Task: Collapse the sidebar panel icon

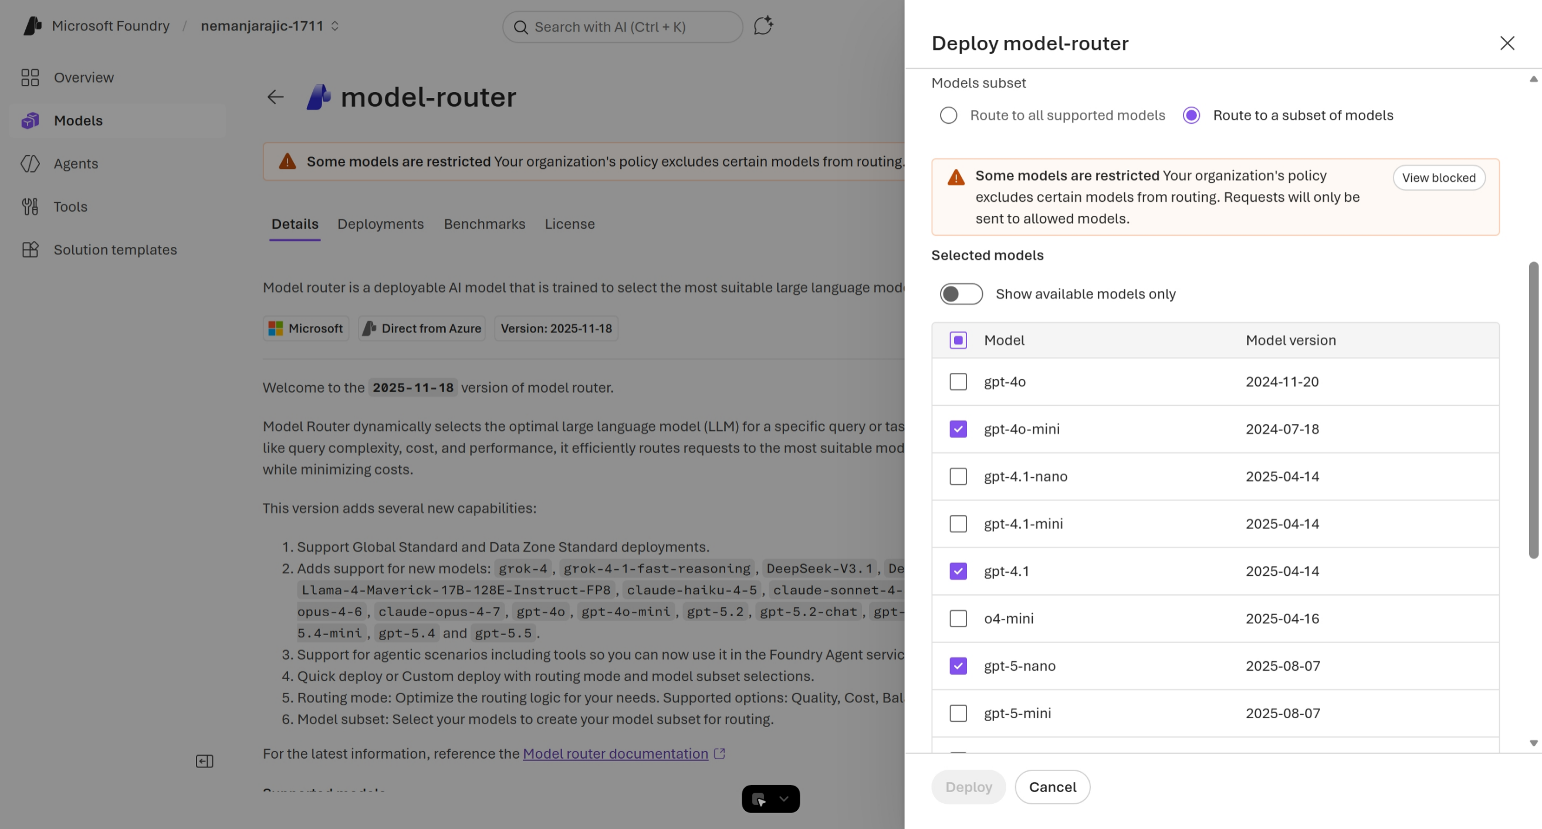Action: click(205, 761)
